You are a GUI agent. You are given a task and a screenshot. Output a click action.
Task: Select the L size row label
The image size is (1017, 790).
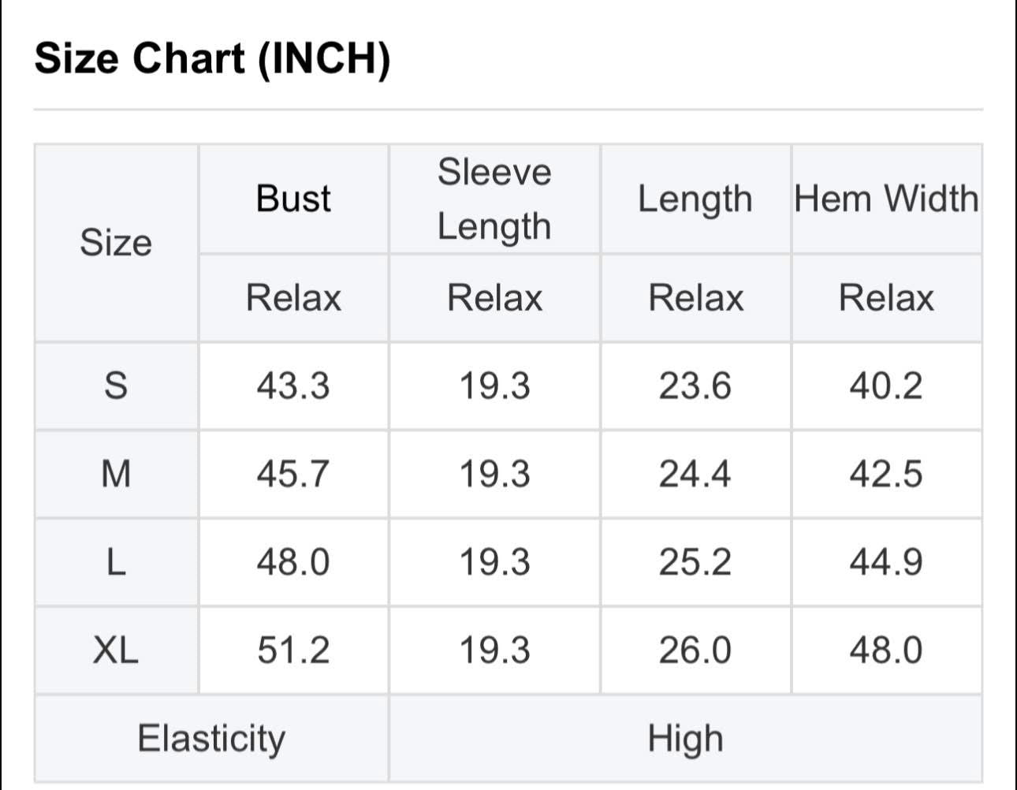(x=116, y=563)
